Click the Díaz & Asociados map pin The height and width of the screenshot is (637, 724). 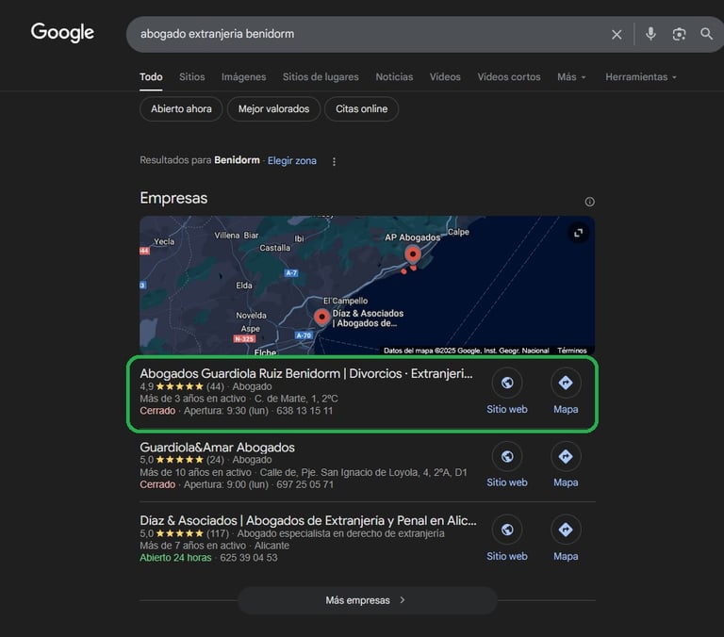[321, 318]
